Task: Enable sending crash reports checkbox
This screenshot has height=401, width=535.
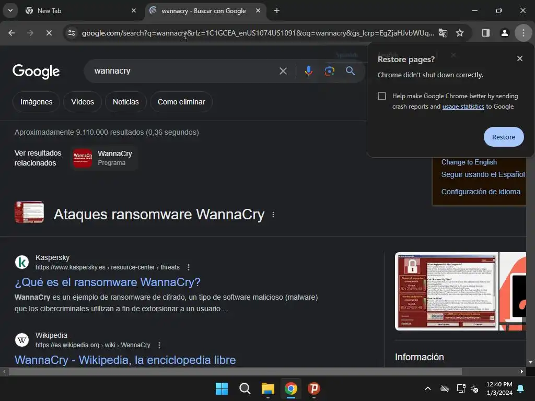Action: [x=382, y=96]
